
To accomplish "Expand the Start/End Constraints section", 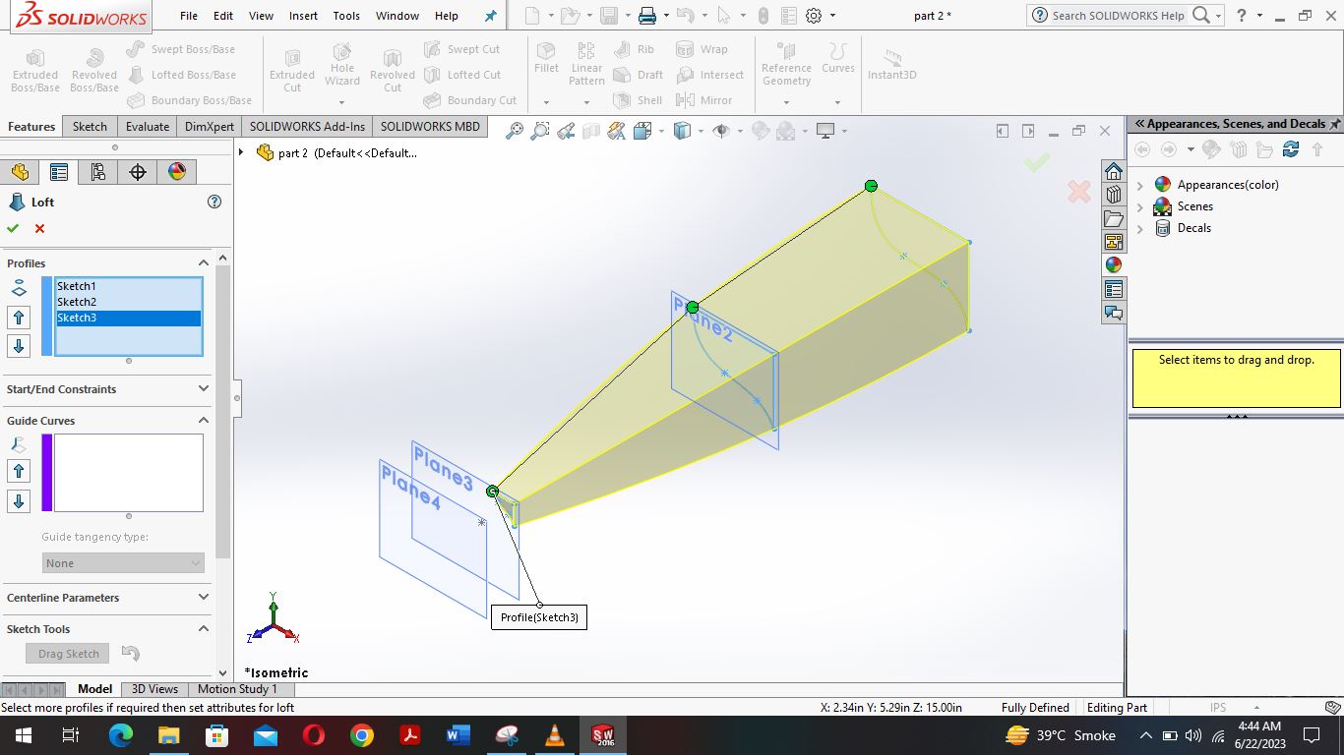I will tap(204, 388).
